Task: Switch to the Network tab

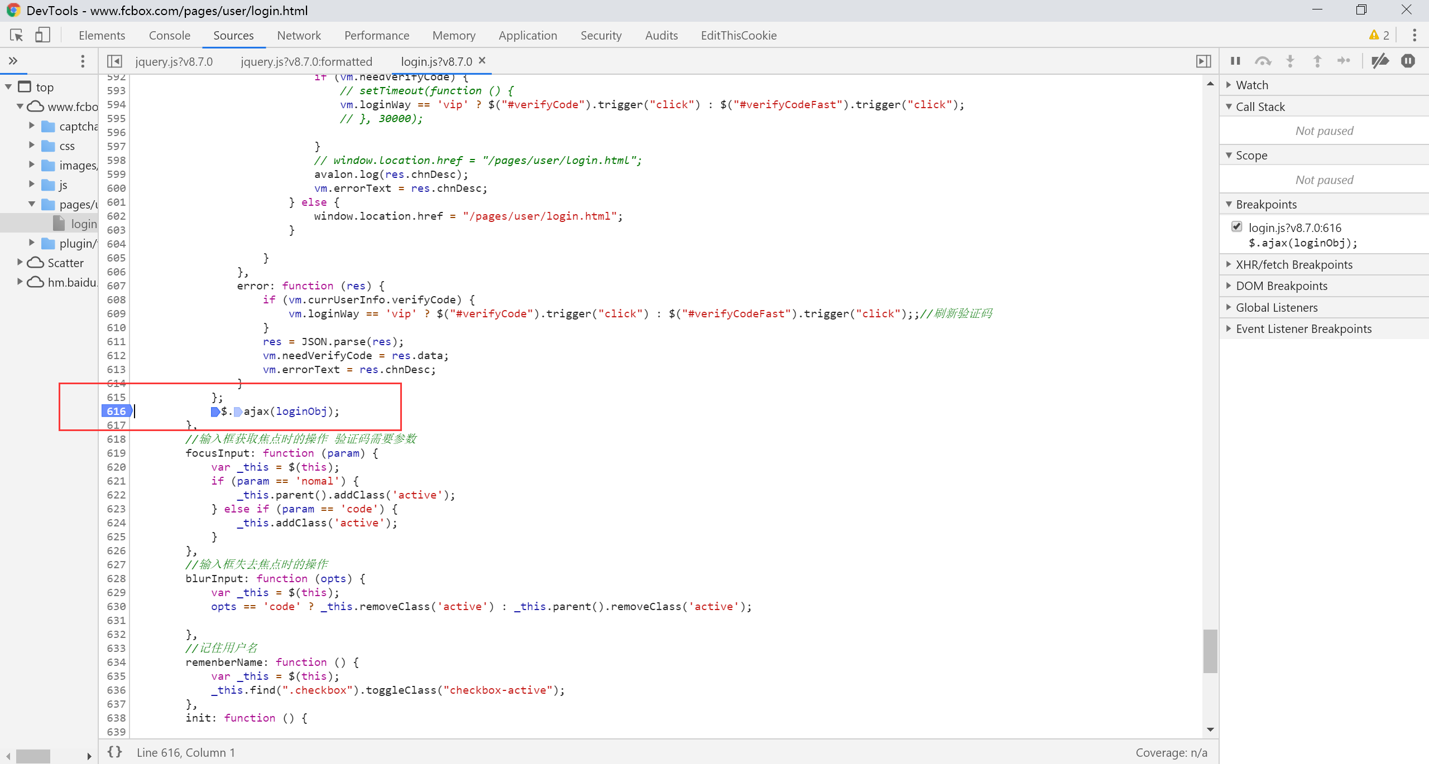Action: [299, 35]
